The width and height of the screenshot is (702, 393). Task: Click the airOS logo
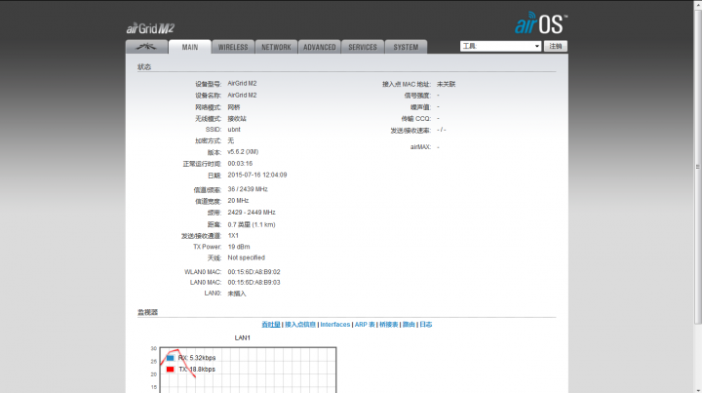pos(541,23)
